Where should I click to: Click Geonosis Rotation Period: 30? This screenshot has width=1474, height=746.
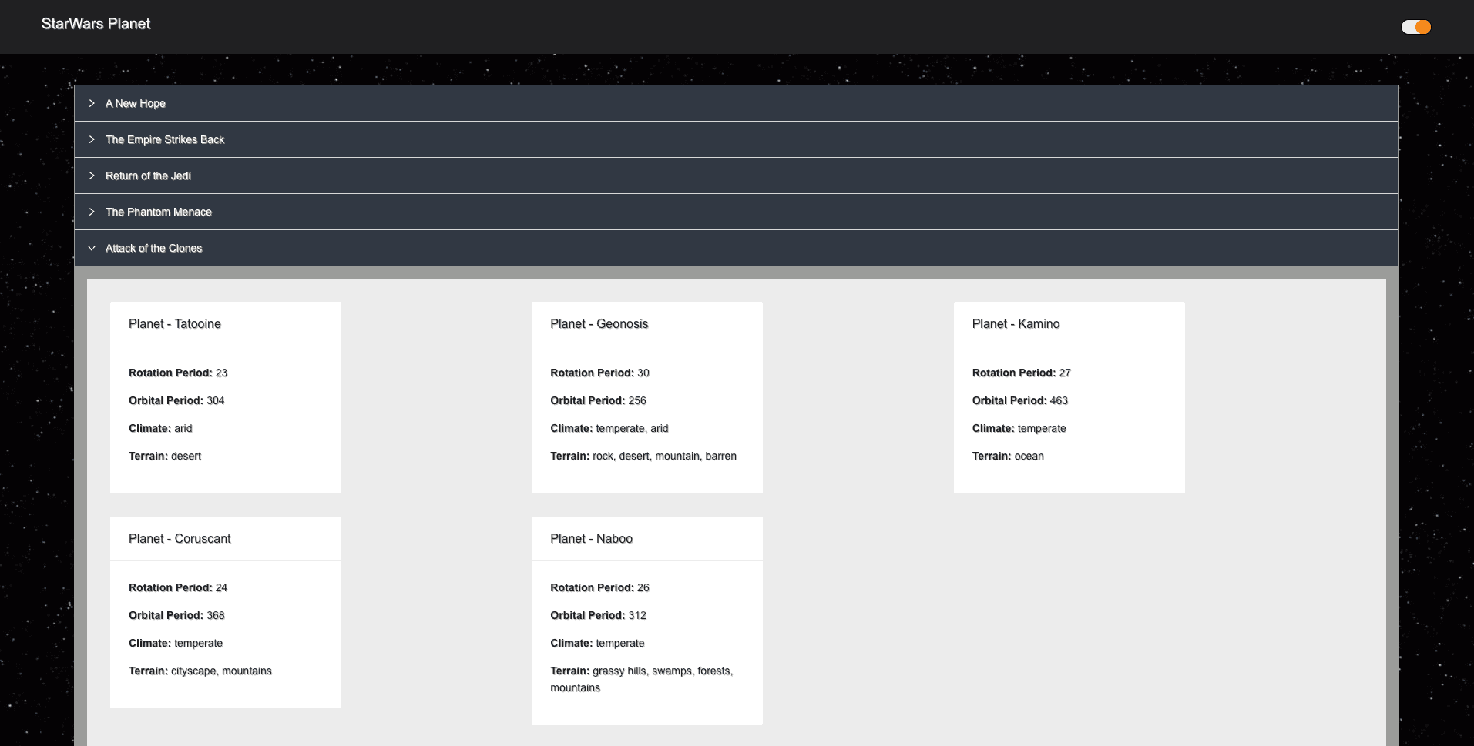click(x=599, y=373)
